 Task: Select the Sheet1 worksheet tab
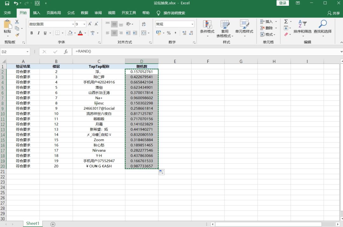tap(33, 224)
